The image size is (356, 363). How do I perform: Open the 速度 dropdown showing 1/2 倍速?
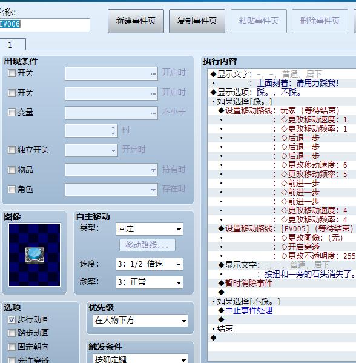[x=150, y=264]
